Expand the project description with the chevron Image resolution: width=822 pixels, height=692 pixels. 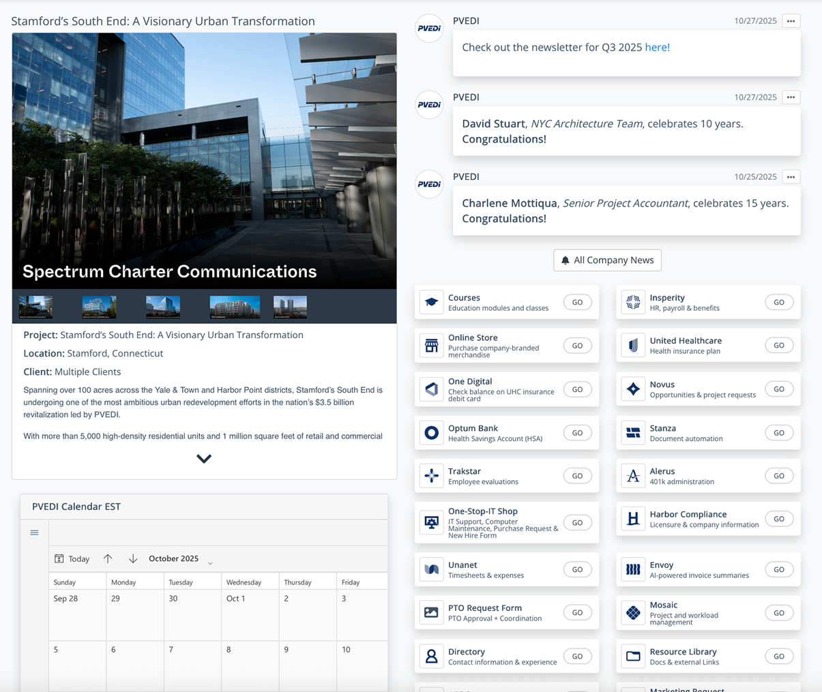click(203, 458)
